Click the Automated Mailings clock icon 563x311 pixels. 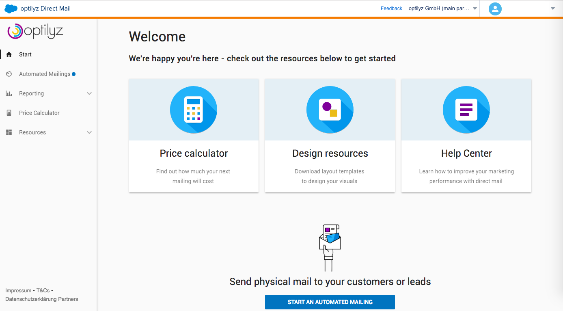[x=9, y=74]
